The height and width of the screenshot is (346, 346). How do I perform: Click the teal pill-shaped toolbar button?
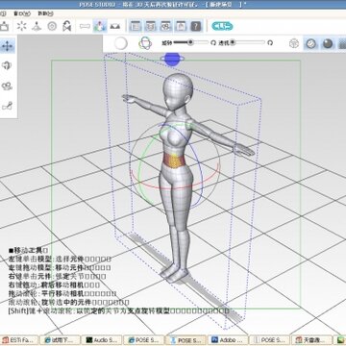point(222,26)
